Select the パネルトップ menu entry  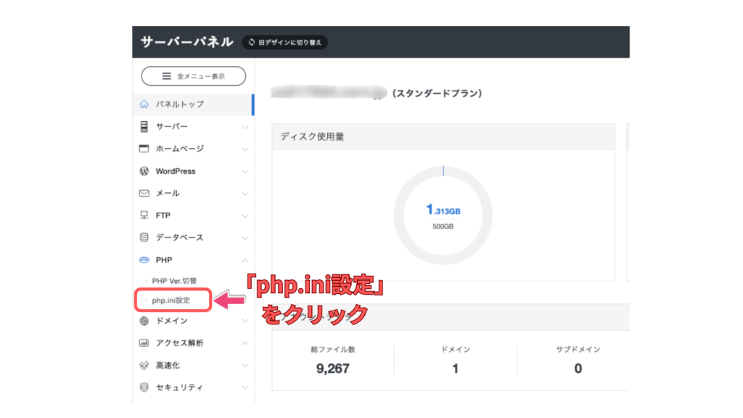(x=179, y=104)
